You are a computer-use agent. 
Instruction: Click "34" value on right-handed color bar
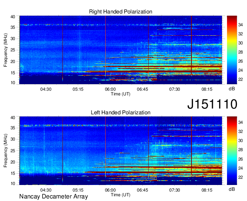click(240, 25)
